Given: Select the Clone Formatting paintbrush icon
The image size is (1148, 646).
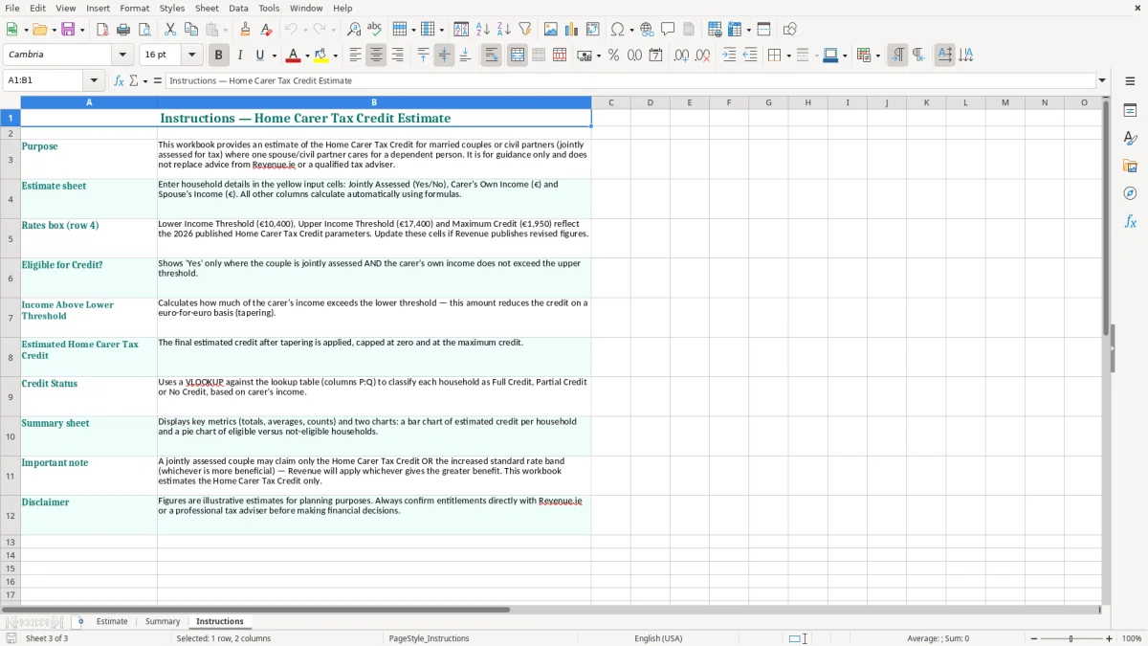Looking at the screenshot, I should (246, 30).
